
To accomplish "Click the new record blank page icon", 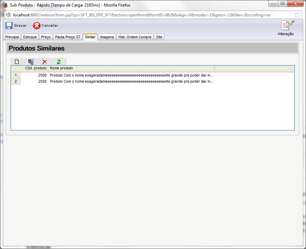I will tap(17, 62).
